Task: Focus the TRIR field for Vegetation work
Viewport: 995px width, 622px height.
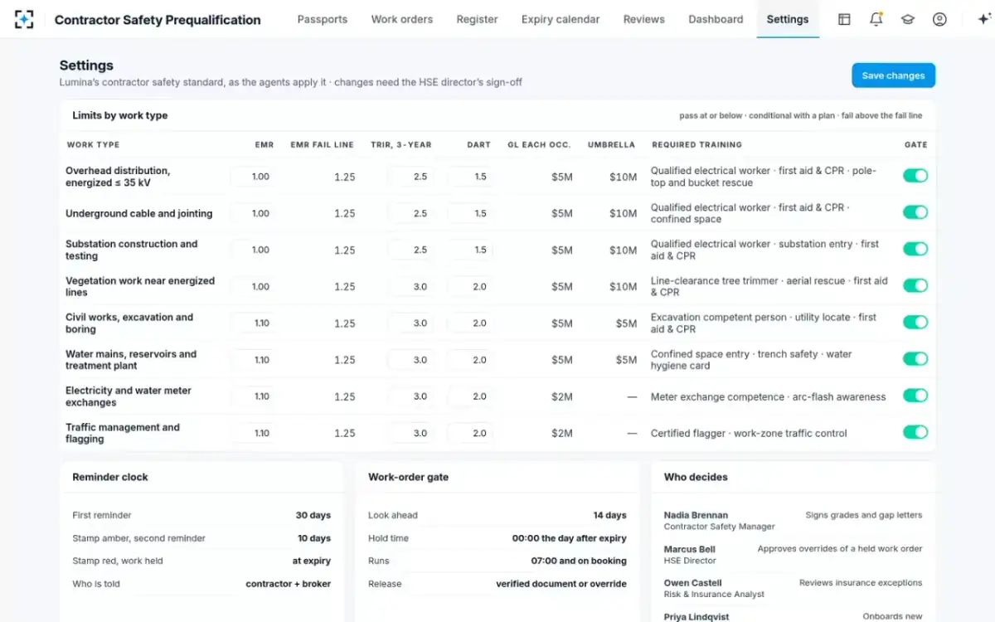Action: [x=410, y=287]
